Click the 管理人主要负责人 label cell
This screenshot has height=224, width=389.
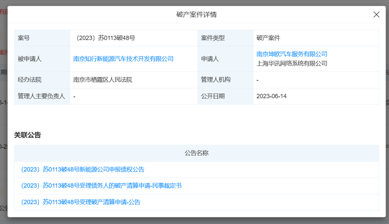coord(42,96)
